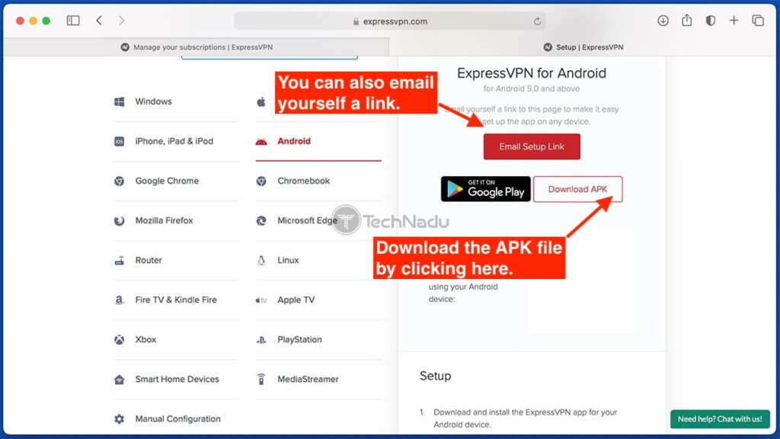Click the Apple logo icon

click(x=261, y=101)
